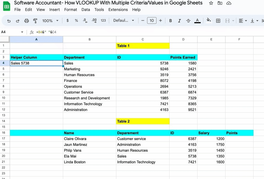Open the Edit menu

[29, 10]
